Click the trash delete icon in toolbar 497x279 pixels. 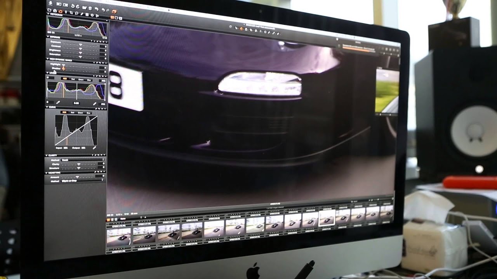click(x=90, y=9)
